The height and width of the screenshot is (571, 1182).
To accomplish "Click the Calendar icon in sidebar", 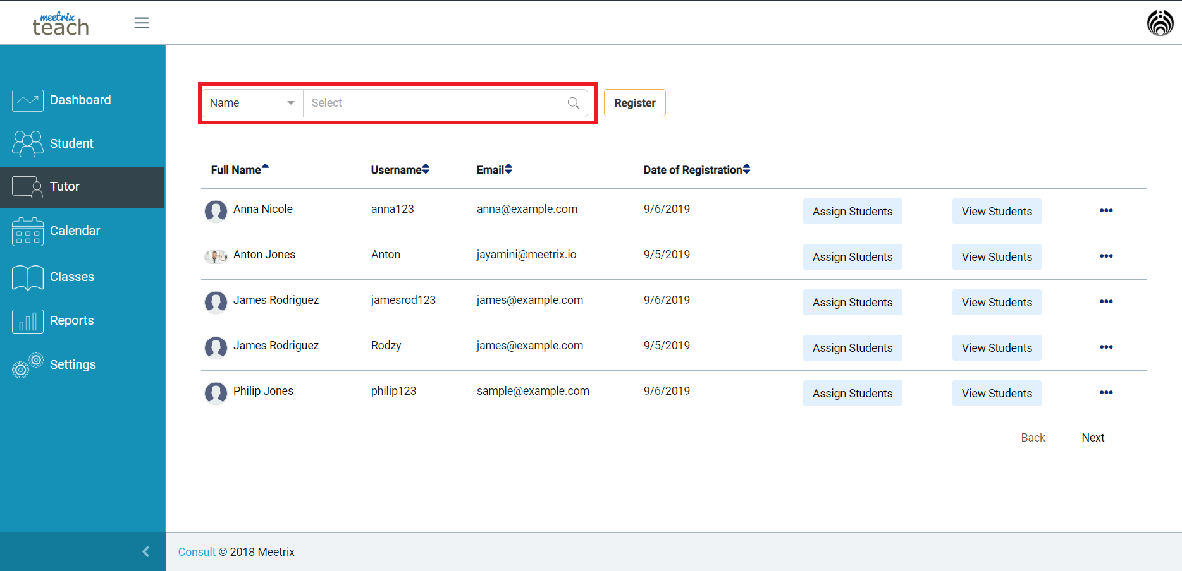I will tap(28, 232).
